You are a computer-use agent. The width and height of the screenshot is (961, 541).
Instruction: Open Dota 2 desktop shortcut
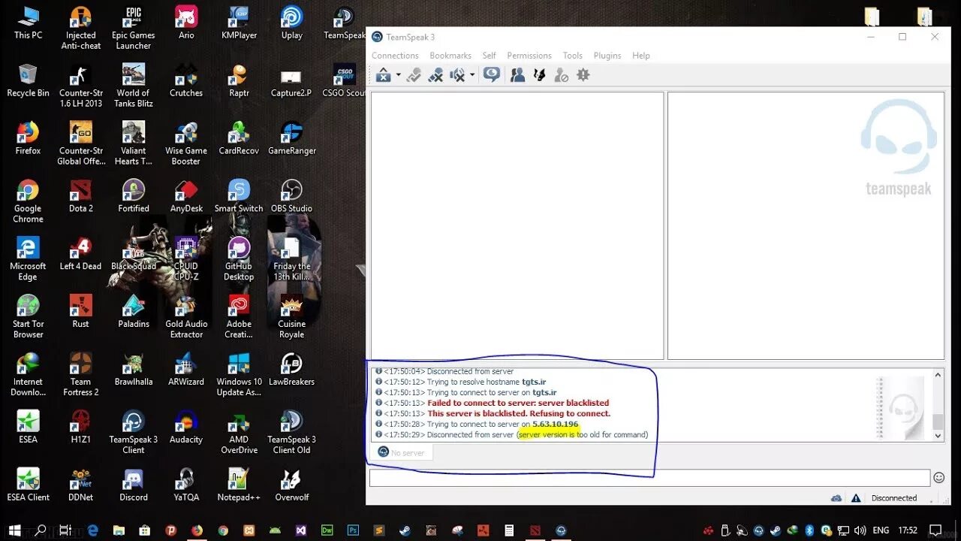[x=81, y=196]
